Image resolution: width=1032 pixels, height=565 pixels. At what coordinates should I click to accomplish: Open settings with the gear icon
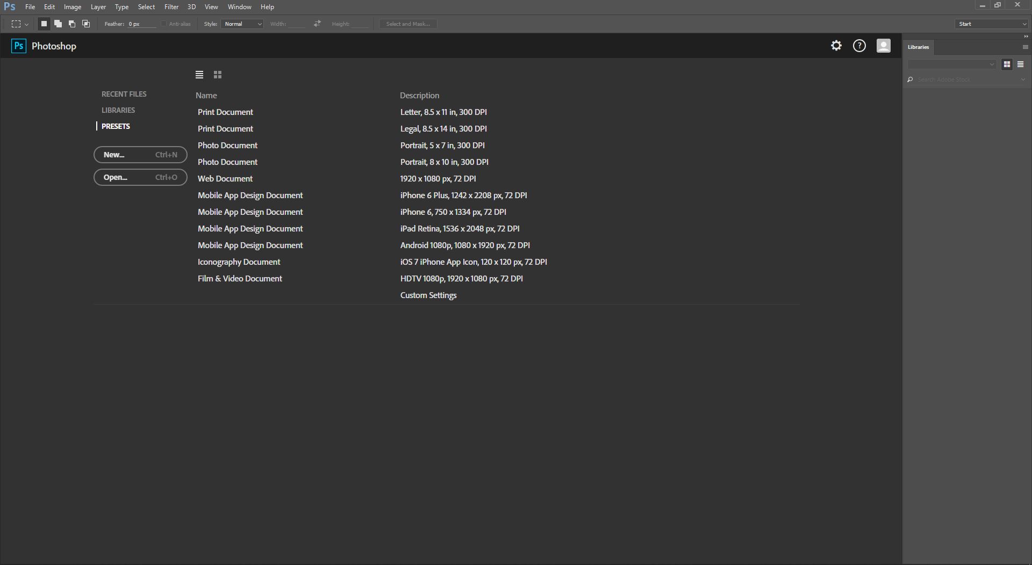pyautogui.click(x=836, y=46)
